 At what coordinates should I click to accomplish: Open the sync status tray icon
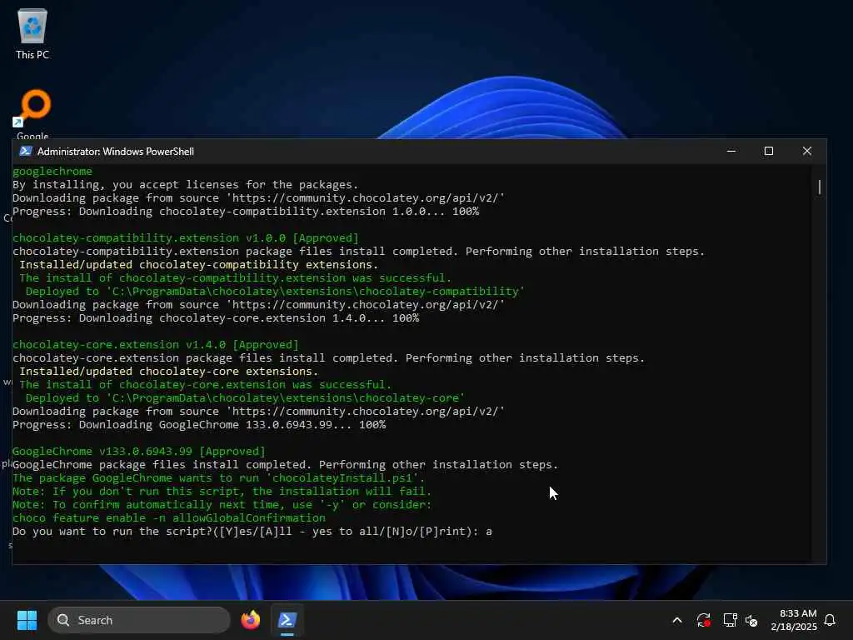pyautogui.click(x=703, y=620)
